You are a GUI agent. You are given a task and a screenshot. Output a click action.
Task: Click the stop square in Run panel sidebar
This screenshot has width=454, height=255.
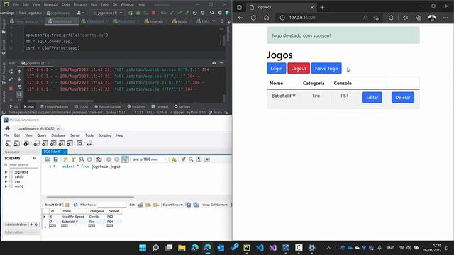(x=11, y=88)
